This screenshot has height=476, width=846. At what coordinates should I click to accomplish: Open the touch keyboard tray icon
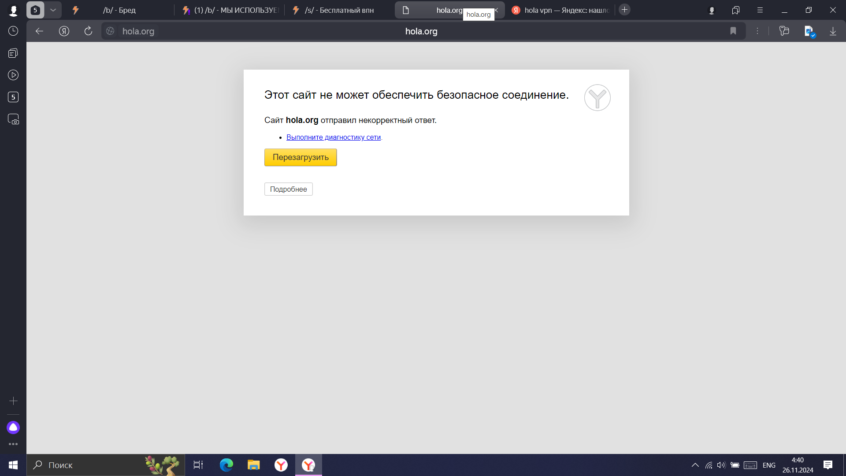click(x=750, y=465)
